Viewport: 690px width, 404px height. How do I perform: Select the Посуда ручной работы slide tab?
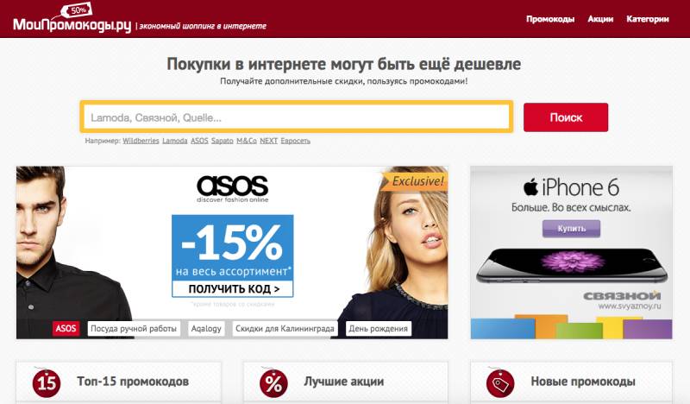pyautogui.click(x=134, y=329)
